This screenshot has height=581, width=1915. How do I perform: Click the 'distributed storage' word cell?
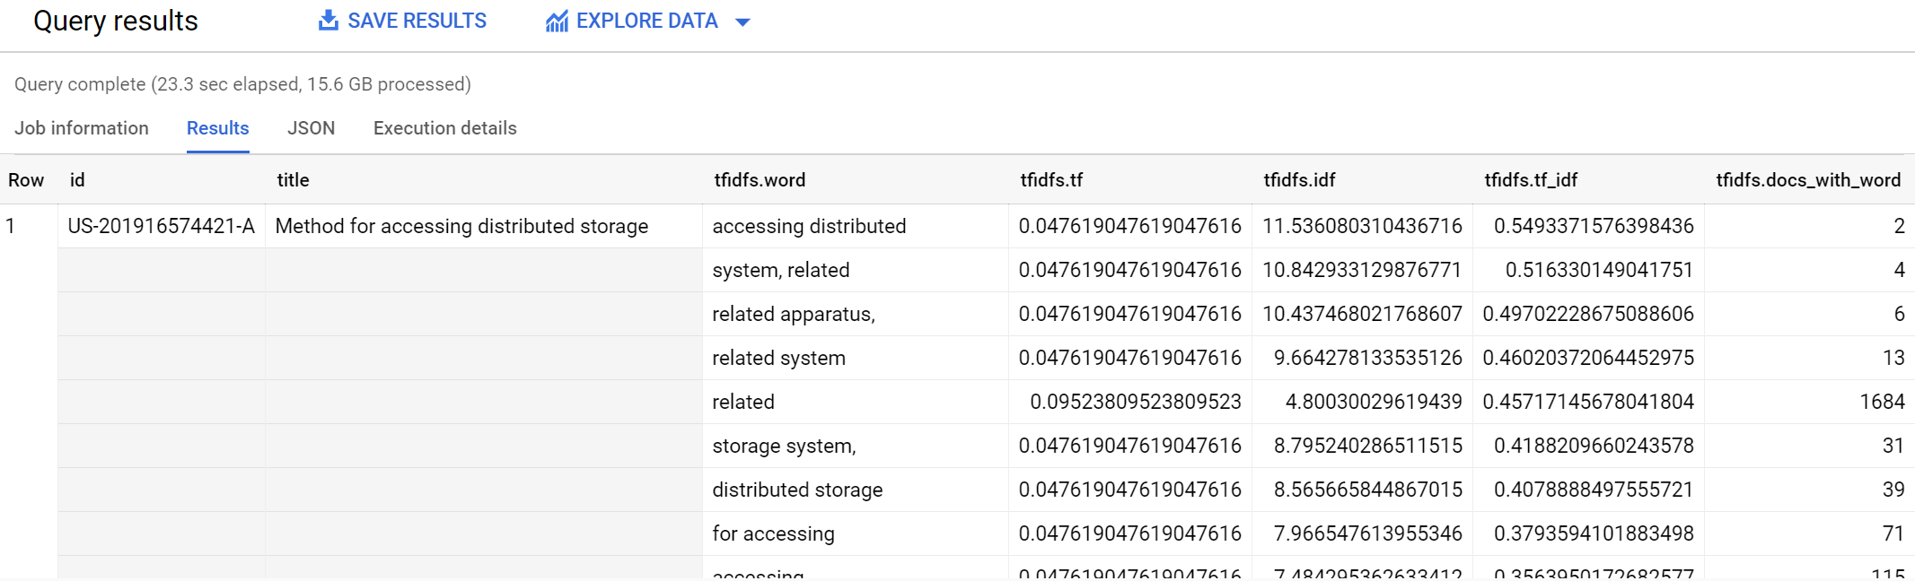pos(797,490)
